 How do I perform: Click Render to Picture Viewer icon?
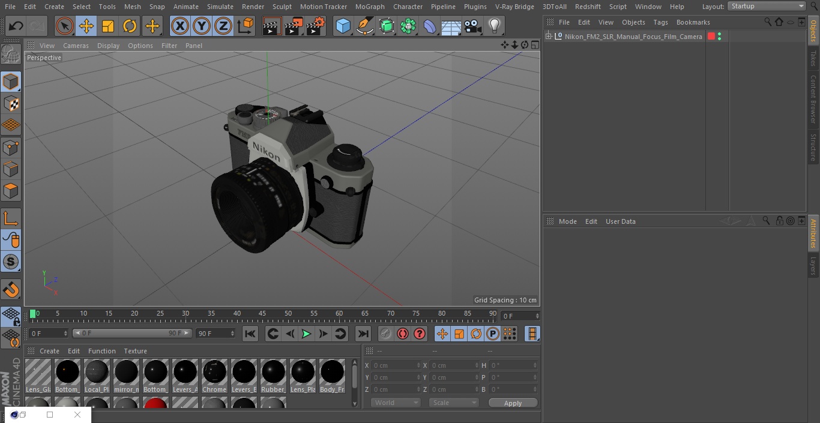point(294,26)
